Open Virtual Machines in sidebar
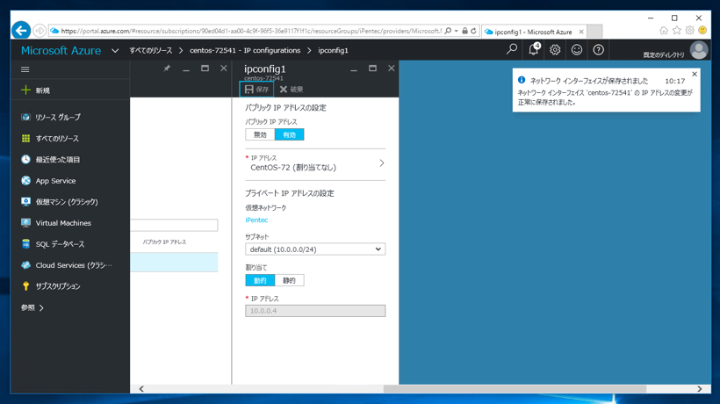720x404 pixels. coord(63,223)
